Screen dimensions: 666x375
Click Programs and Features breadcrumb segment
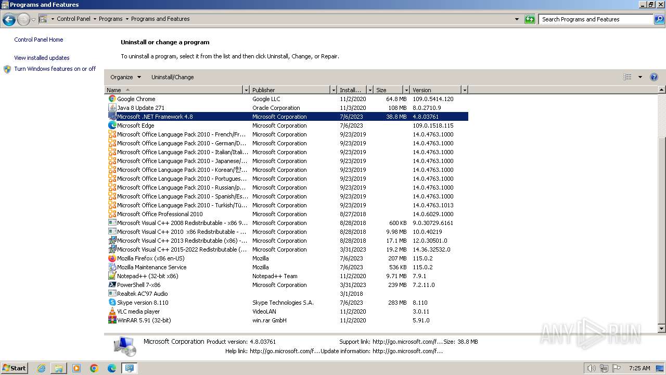tap(160, 19)
